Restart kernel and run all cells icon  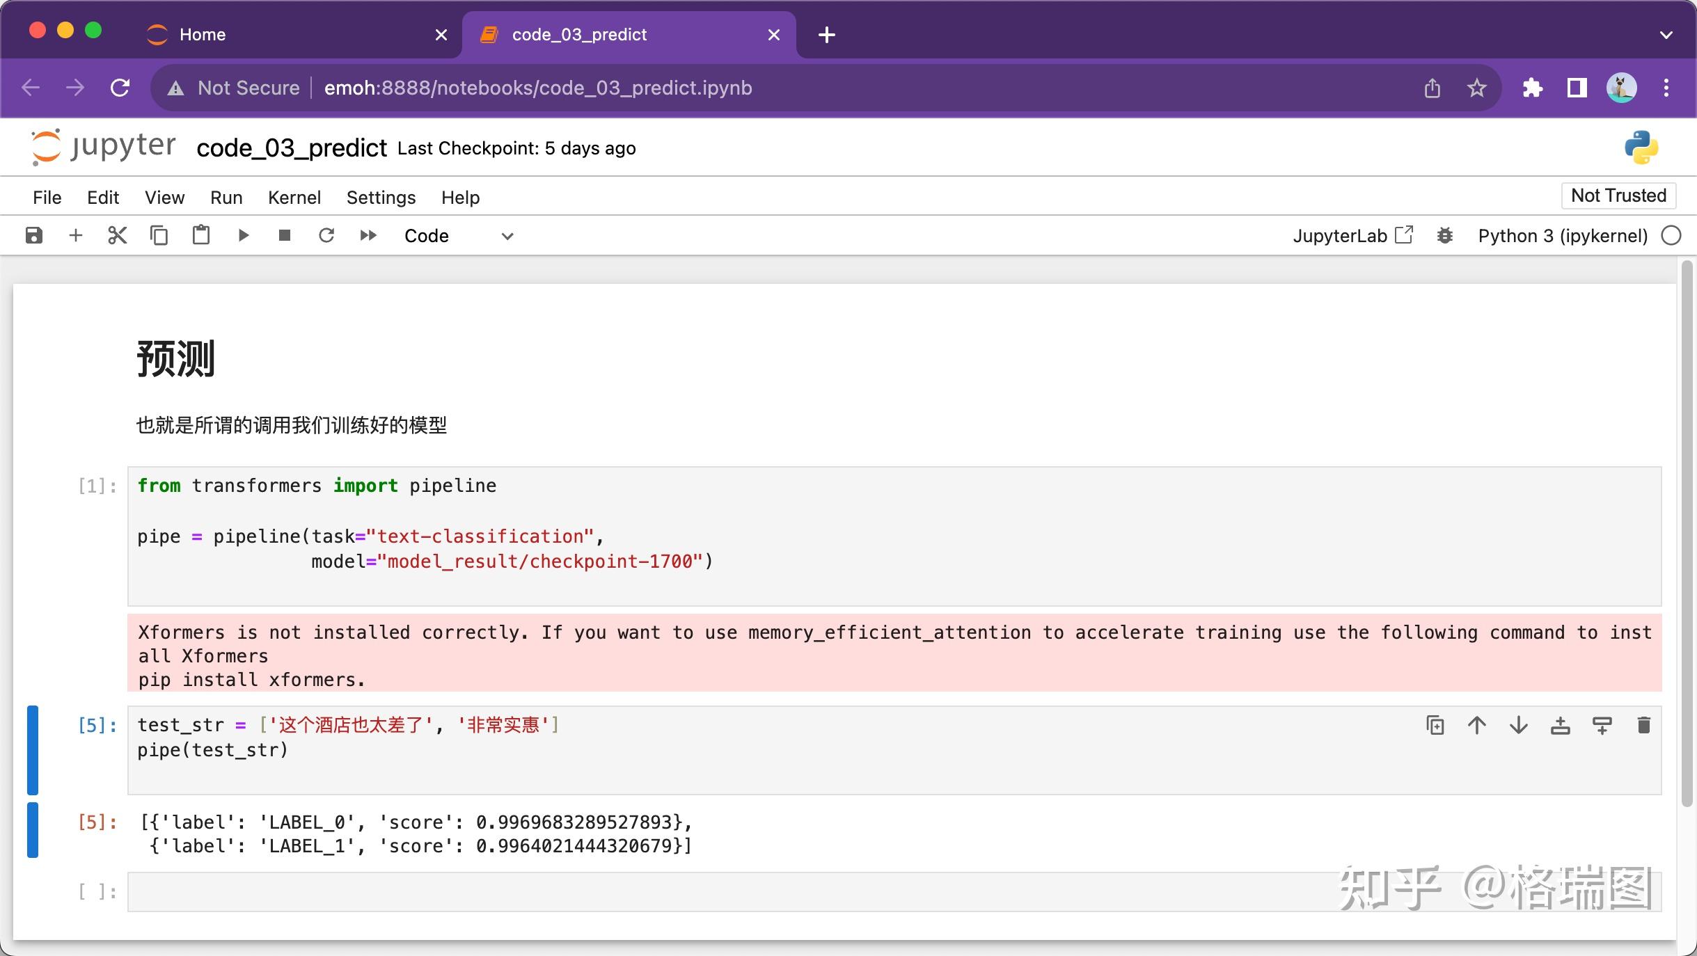368,236
